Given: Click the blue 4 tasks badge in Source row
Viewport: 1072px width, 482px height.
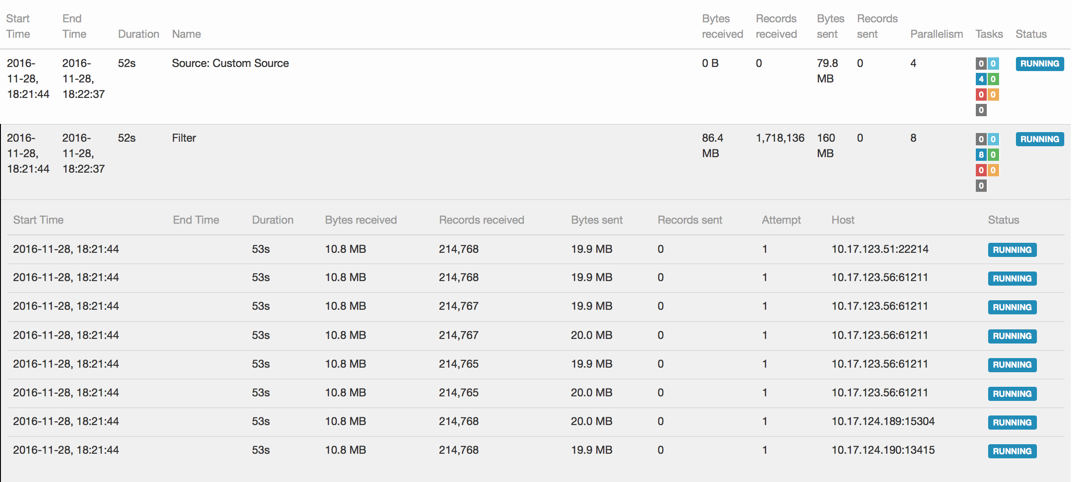Looking at the screenshot, I should coord(981,79).
